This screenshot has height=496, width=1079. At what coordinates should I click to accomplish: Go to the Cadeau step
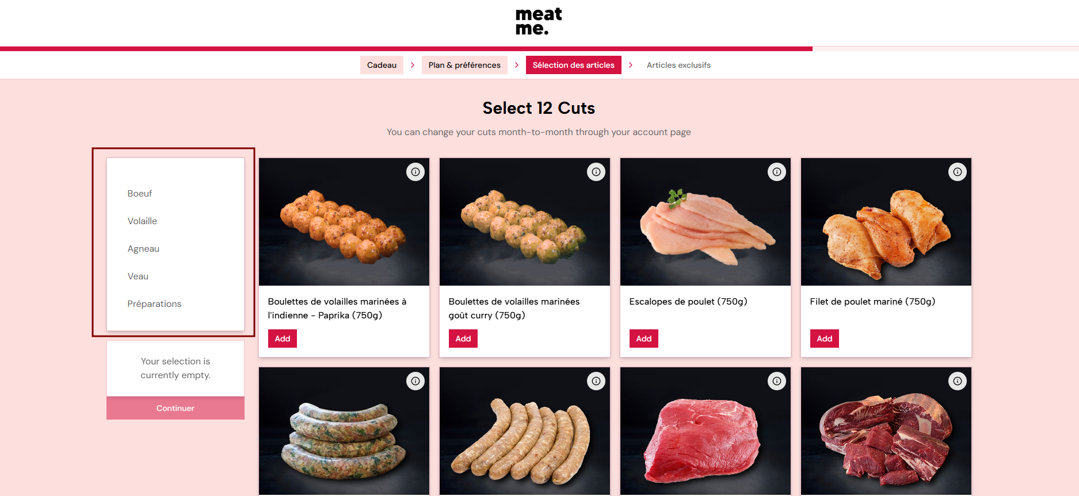pos(382,65)
